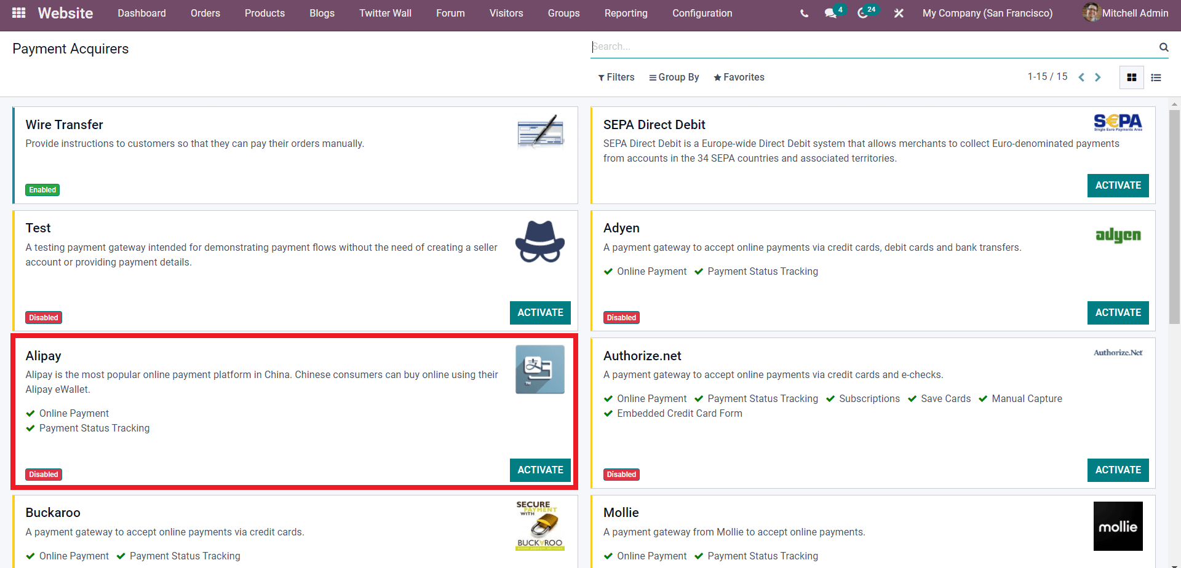Open the My Company (San Francisco) switcher
The height and width of the screenshot is (568, 1181).
pyautogui.click(x=987, y=13)
